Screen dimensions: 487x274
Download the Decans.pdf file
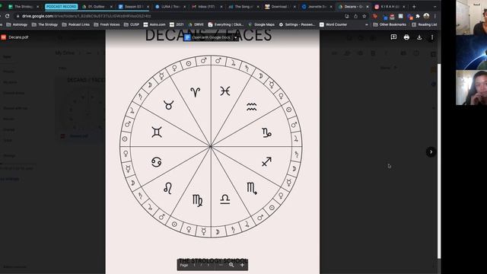(x=419, y=37)
